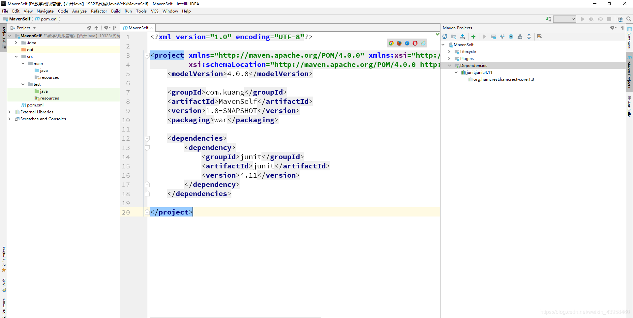The width and height of the screenshot is (633, 318).
Task: Open Maven Projects panel gear settings
Action: [613, 28]
